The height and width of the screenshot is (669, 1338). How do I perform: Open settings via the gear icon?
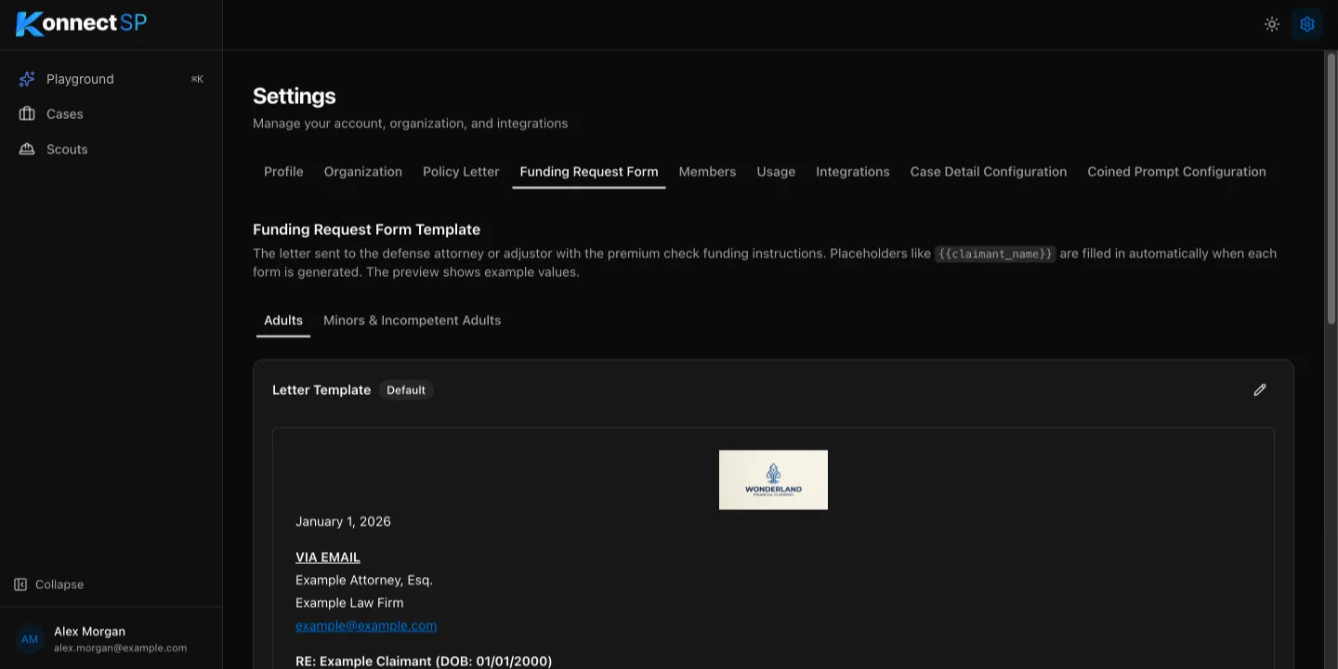(1307, 24)
